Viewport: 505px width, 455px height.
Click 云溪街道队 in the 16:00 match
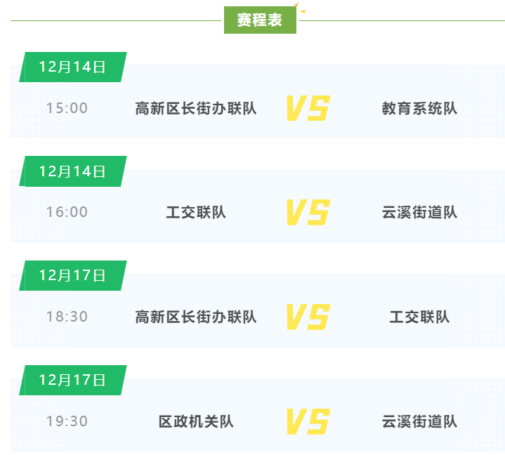(419, 212)
